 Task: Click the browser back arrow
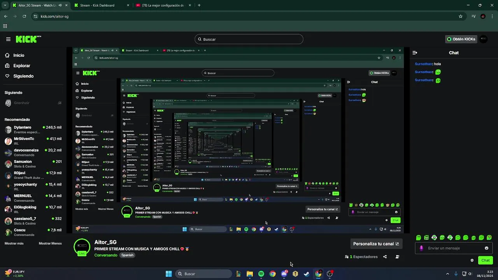(x=6, y=16)
